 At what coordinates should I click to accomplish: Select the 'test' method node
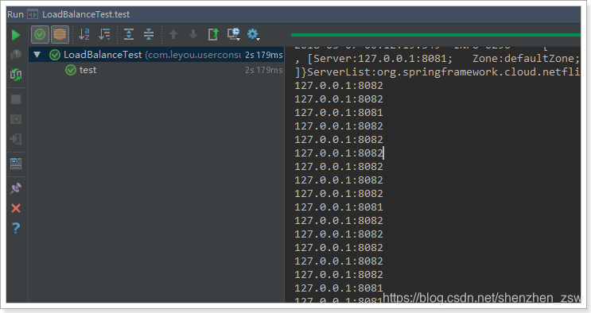[x=157, y=70]
